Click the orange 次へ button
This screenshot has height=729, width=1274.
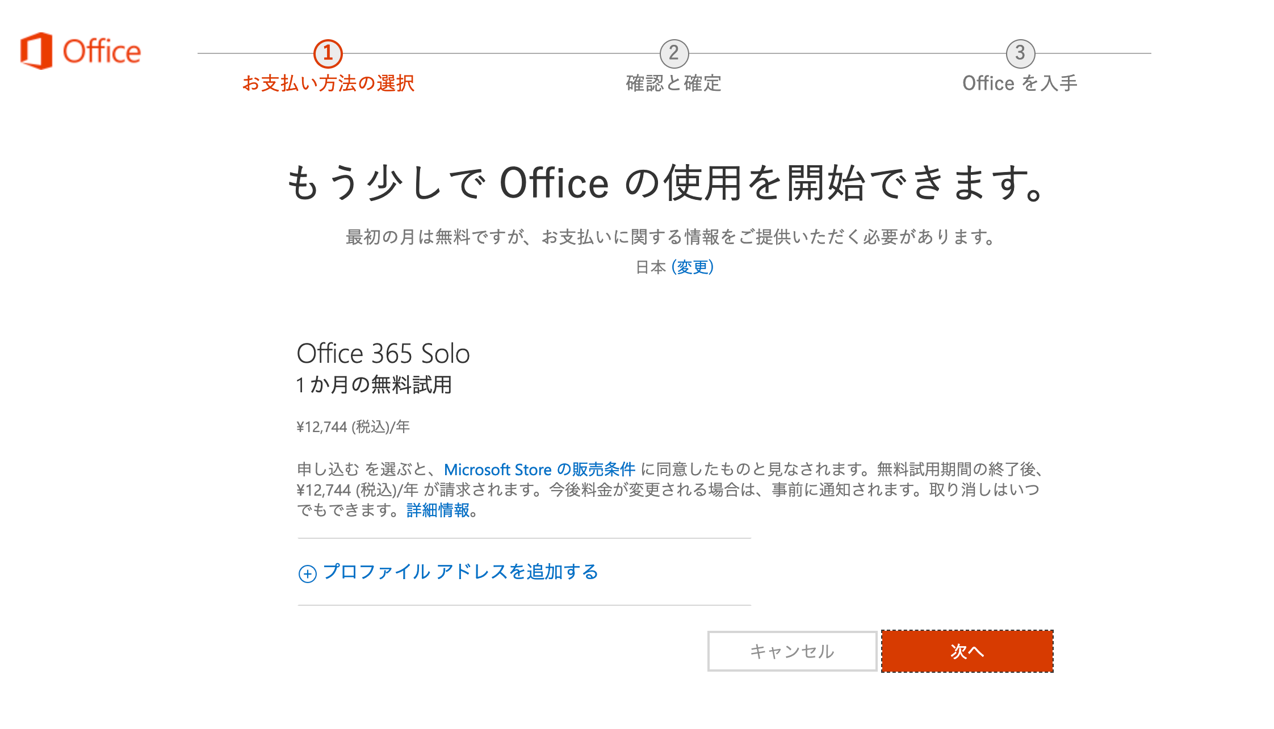[967, 651]
